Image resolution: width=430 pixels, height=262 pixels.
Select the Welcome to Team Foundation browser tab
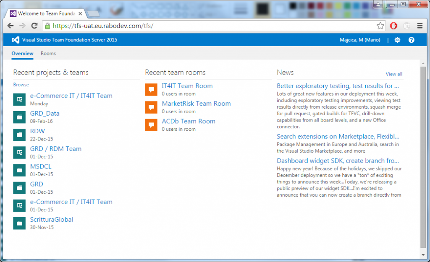45,13
